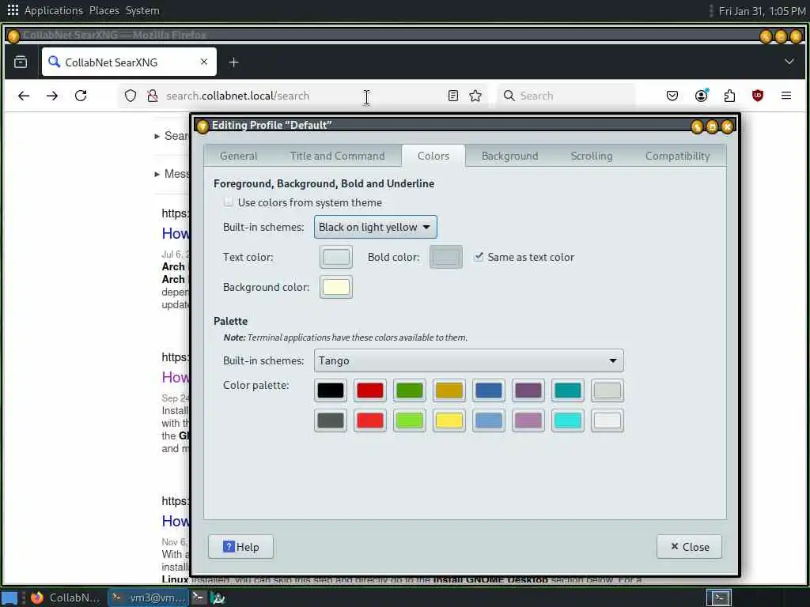Open Pocket save icon in Firefox
Screen dimensions: 810x607
[x=672, y=96]
